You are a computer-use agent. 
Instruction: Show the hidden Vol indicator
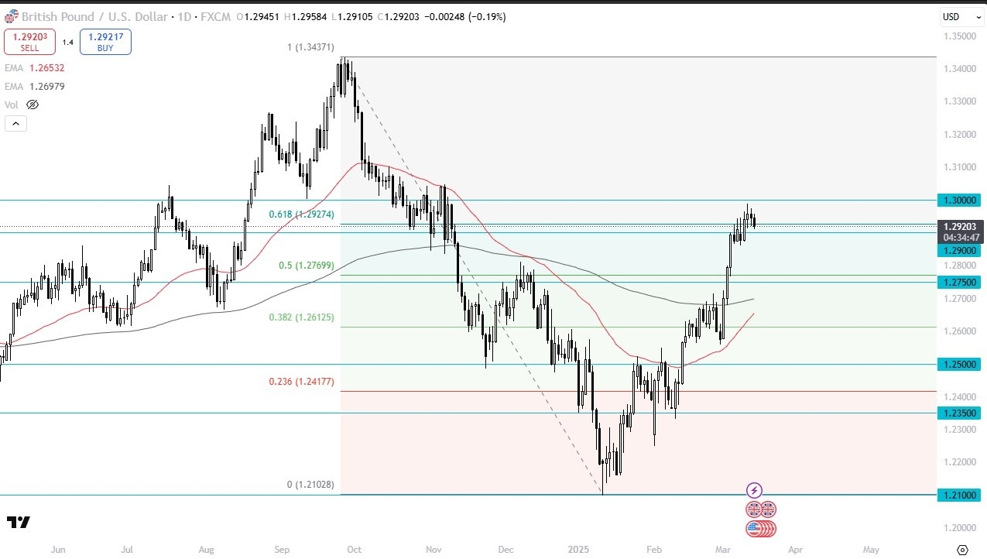pyautogui.click(x=33, y=105)
